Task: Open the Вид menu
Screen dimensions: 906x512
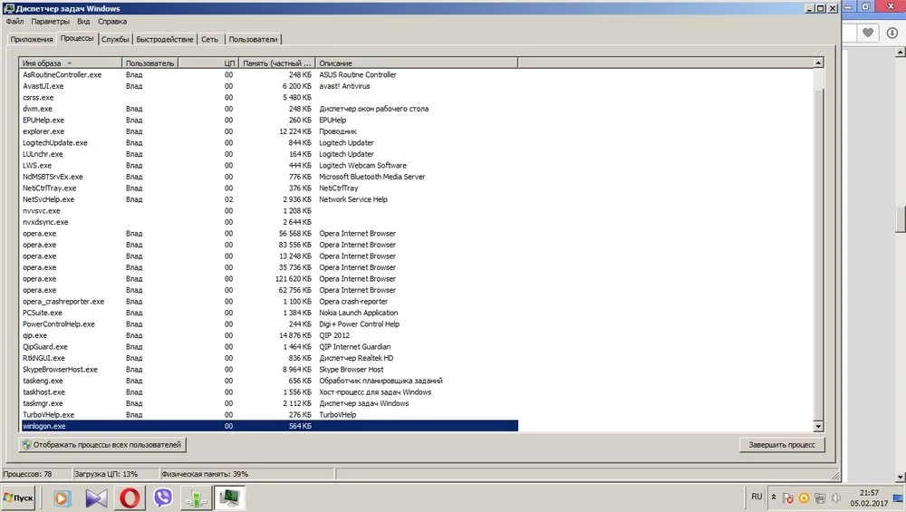Action: click(x=83, y=21)
